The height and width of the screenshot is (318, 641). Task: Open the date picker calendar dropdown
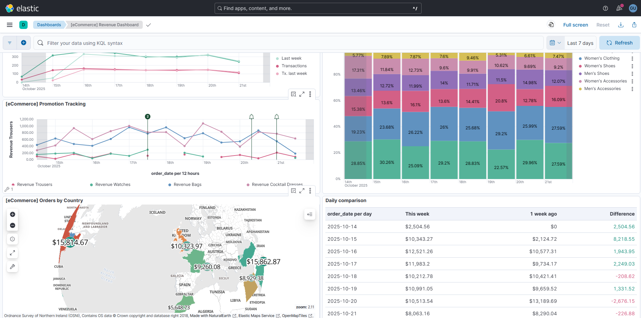tap(555, 42)
